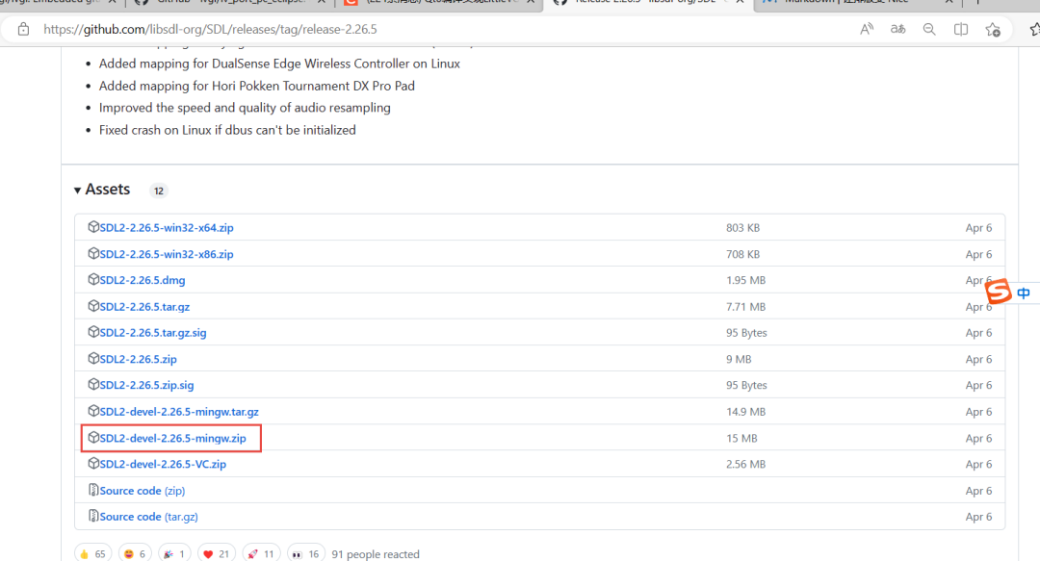React with the laughing emoji showing 6

click(135, 553)
